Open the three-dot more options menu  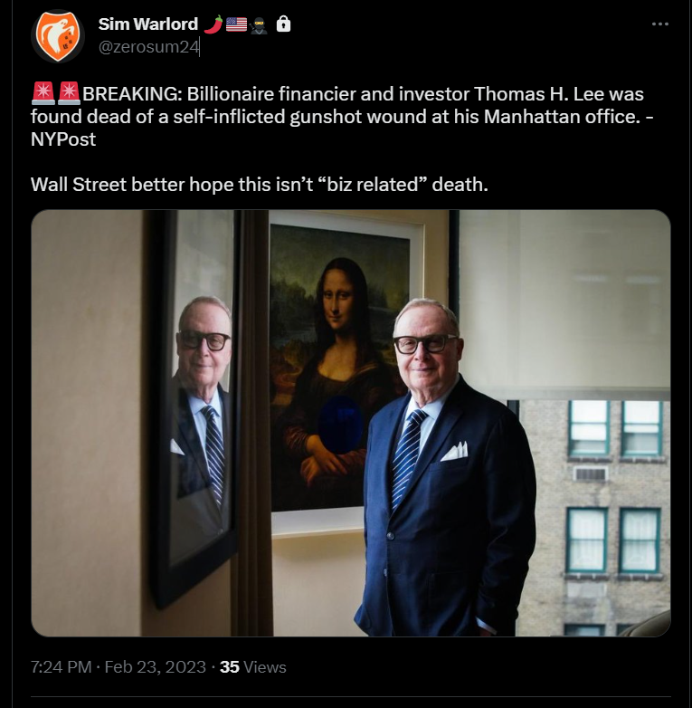coord(660,24)
